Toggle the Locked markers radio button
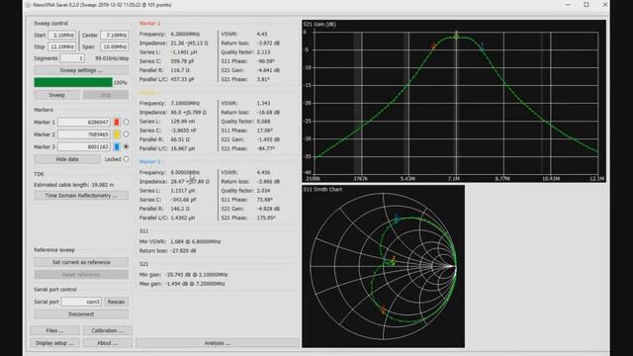 coord(126,159)
